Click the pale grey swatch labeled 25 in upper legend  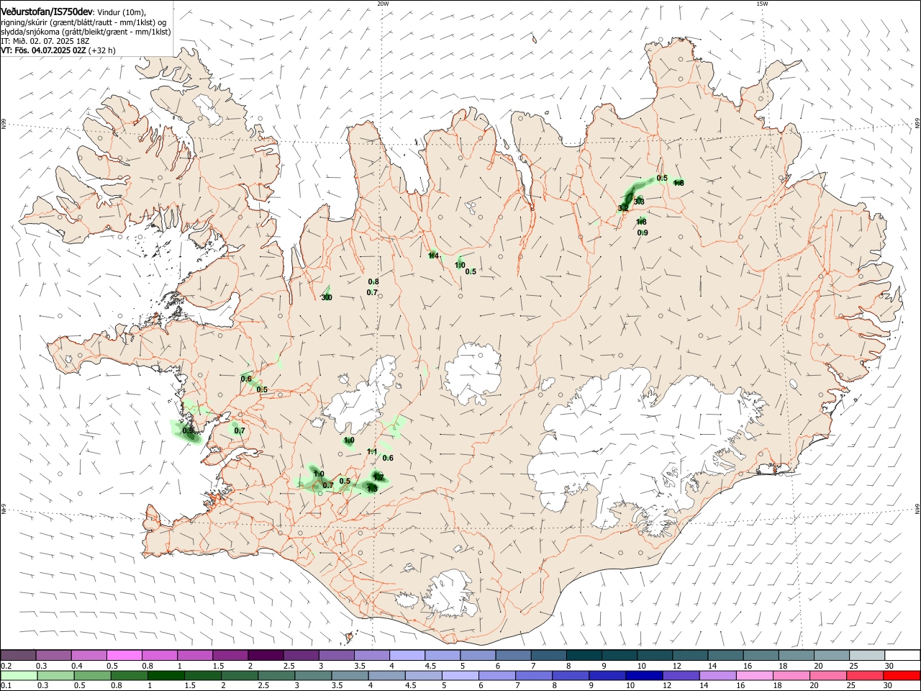pyautogui.click(x=867, y=656)
